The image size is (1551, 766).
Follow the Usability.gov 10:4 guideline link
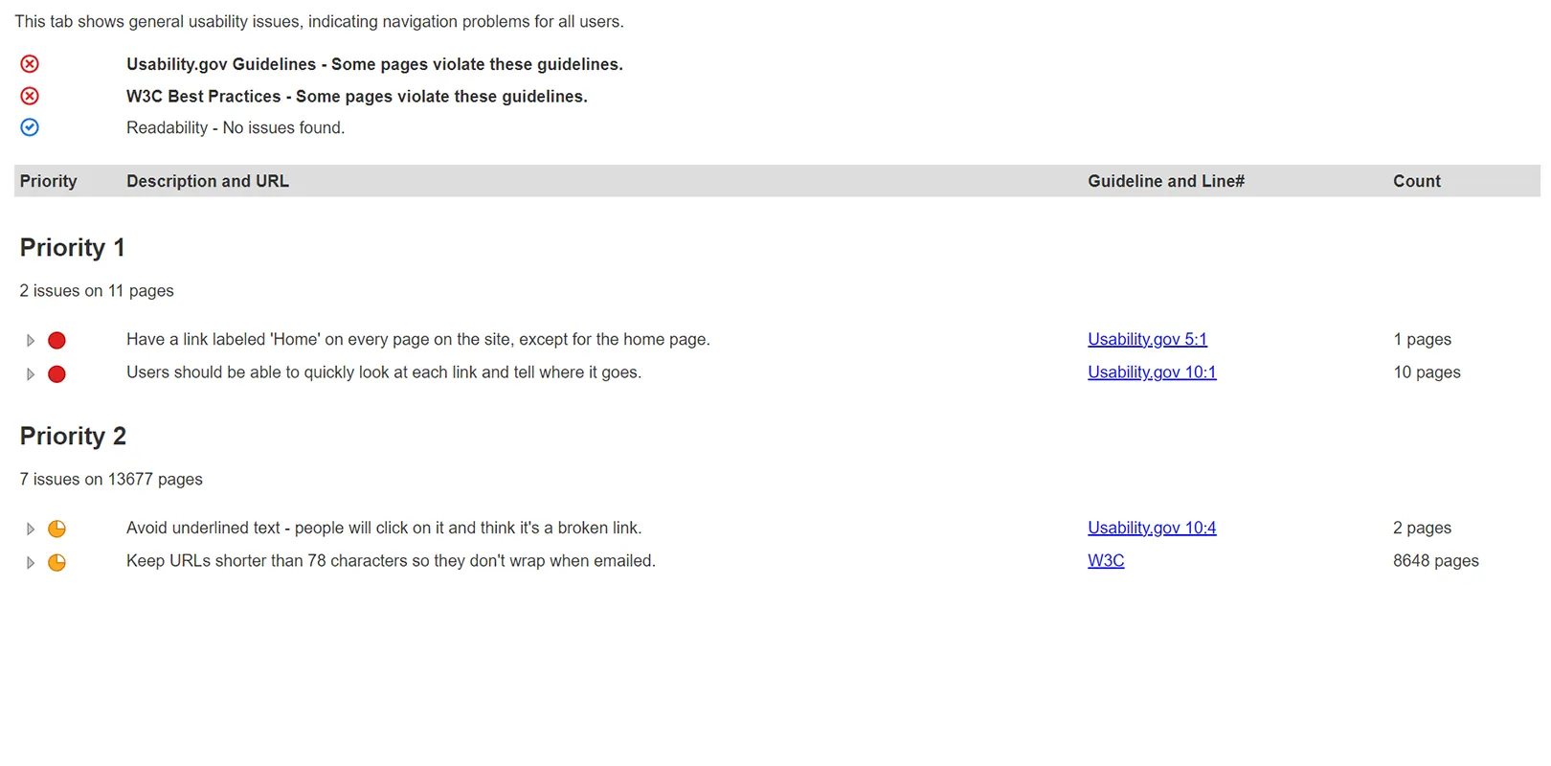click(1152, 528)
